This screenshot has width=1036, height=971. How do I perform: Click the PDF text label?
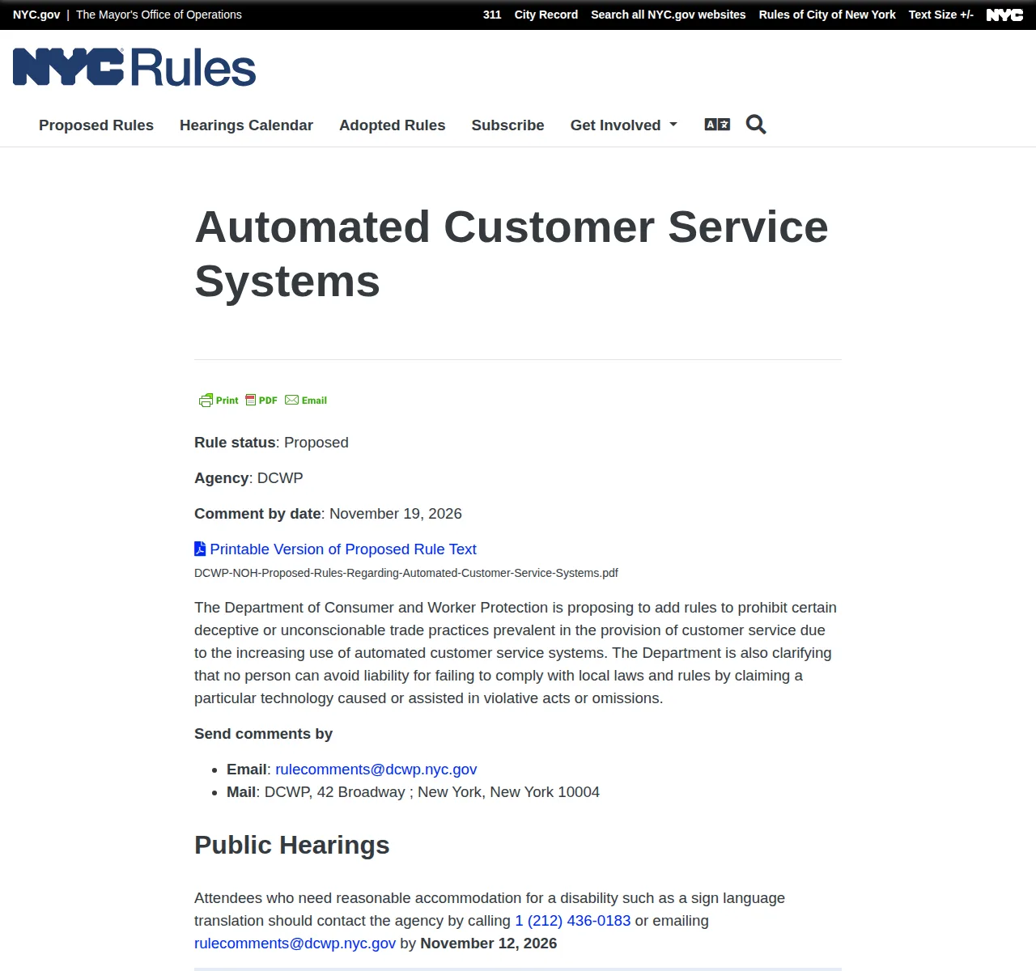tap(268, 401)
